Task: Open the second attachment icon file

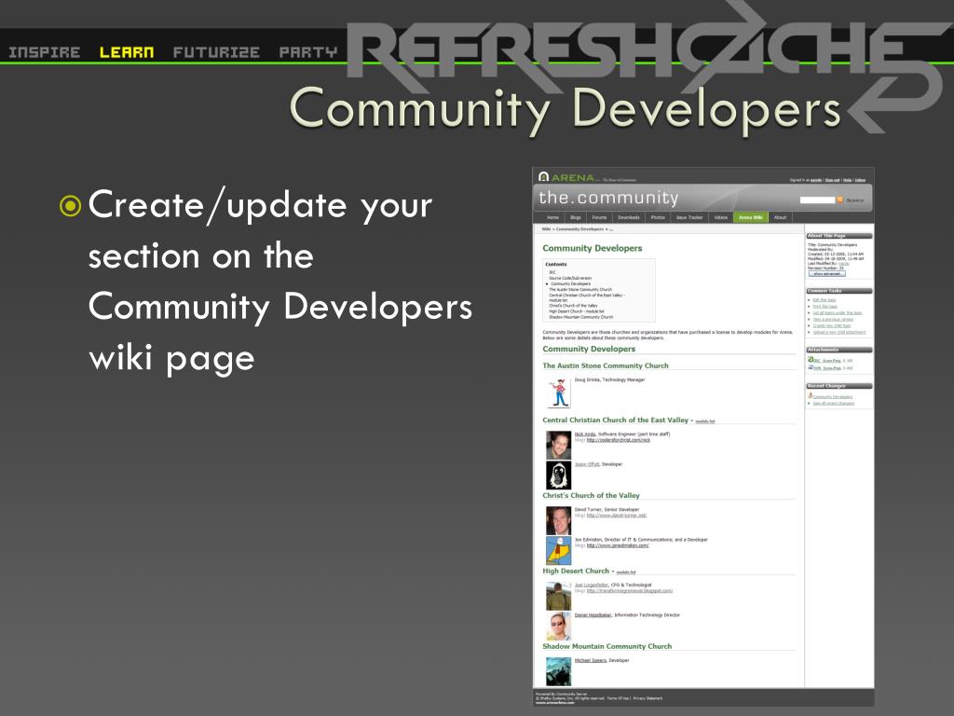Action: 811,367
